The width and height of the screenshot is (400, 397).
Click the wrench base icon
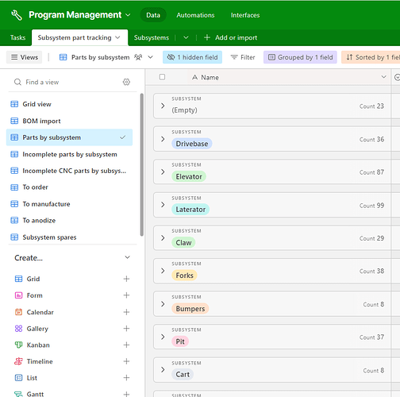pyautogui.click(x=17, y=15)
